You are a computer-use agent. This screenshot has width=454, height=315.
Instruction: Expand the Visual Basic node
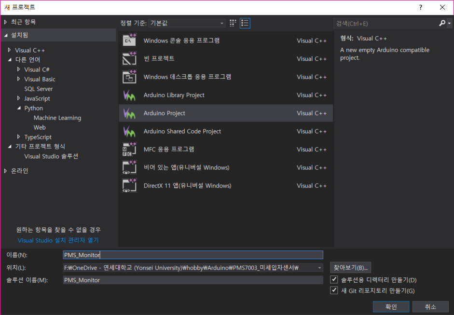click(18, 79)
